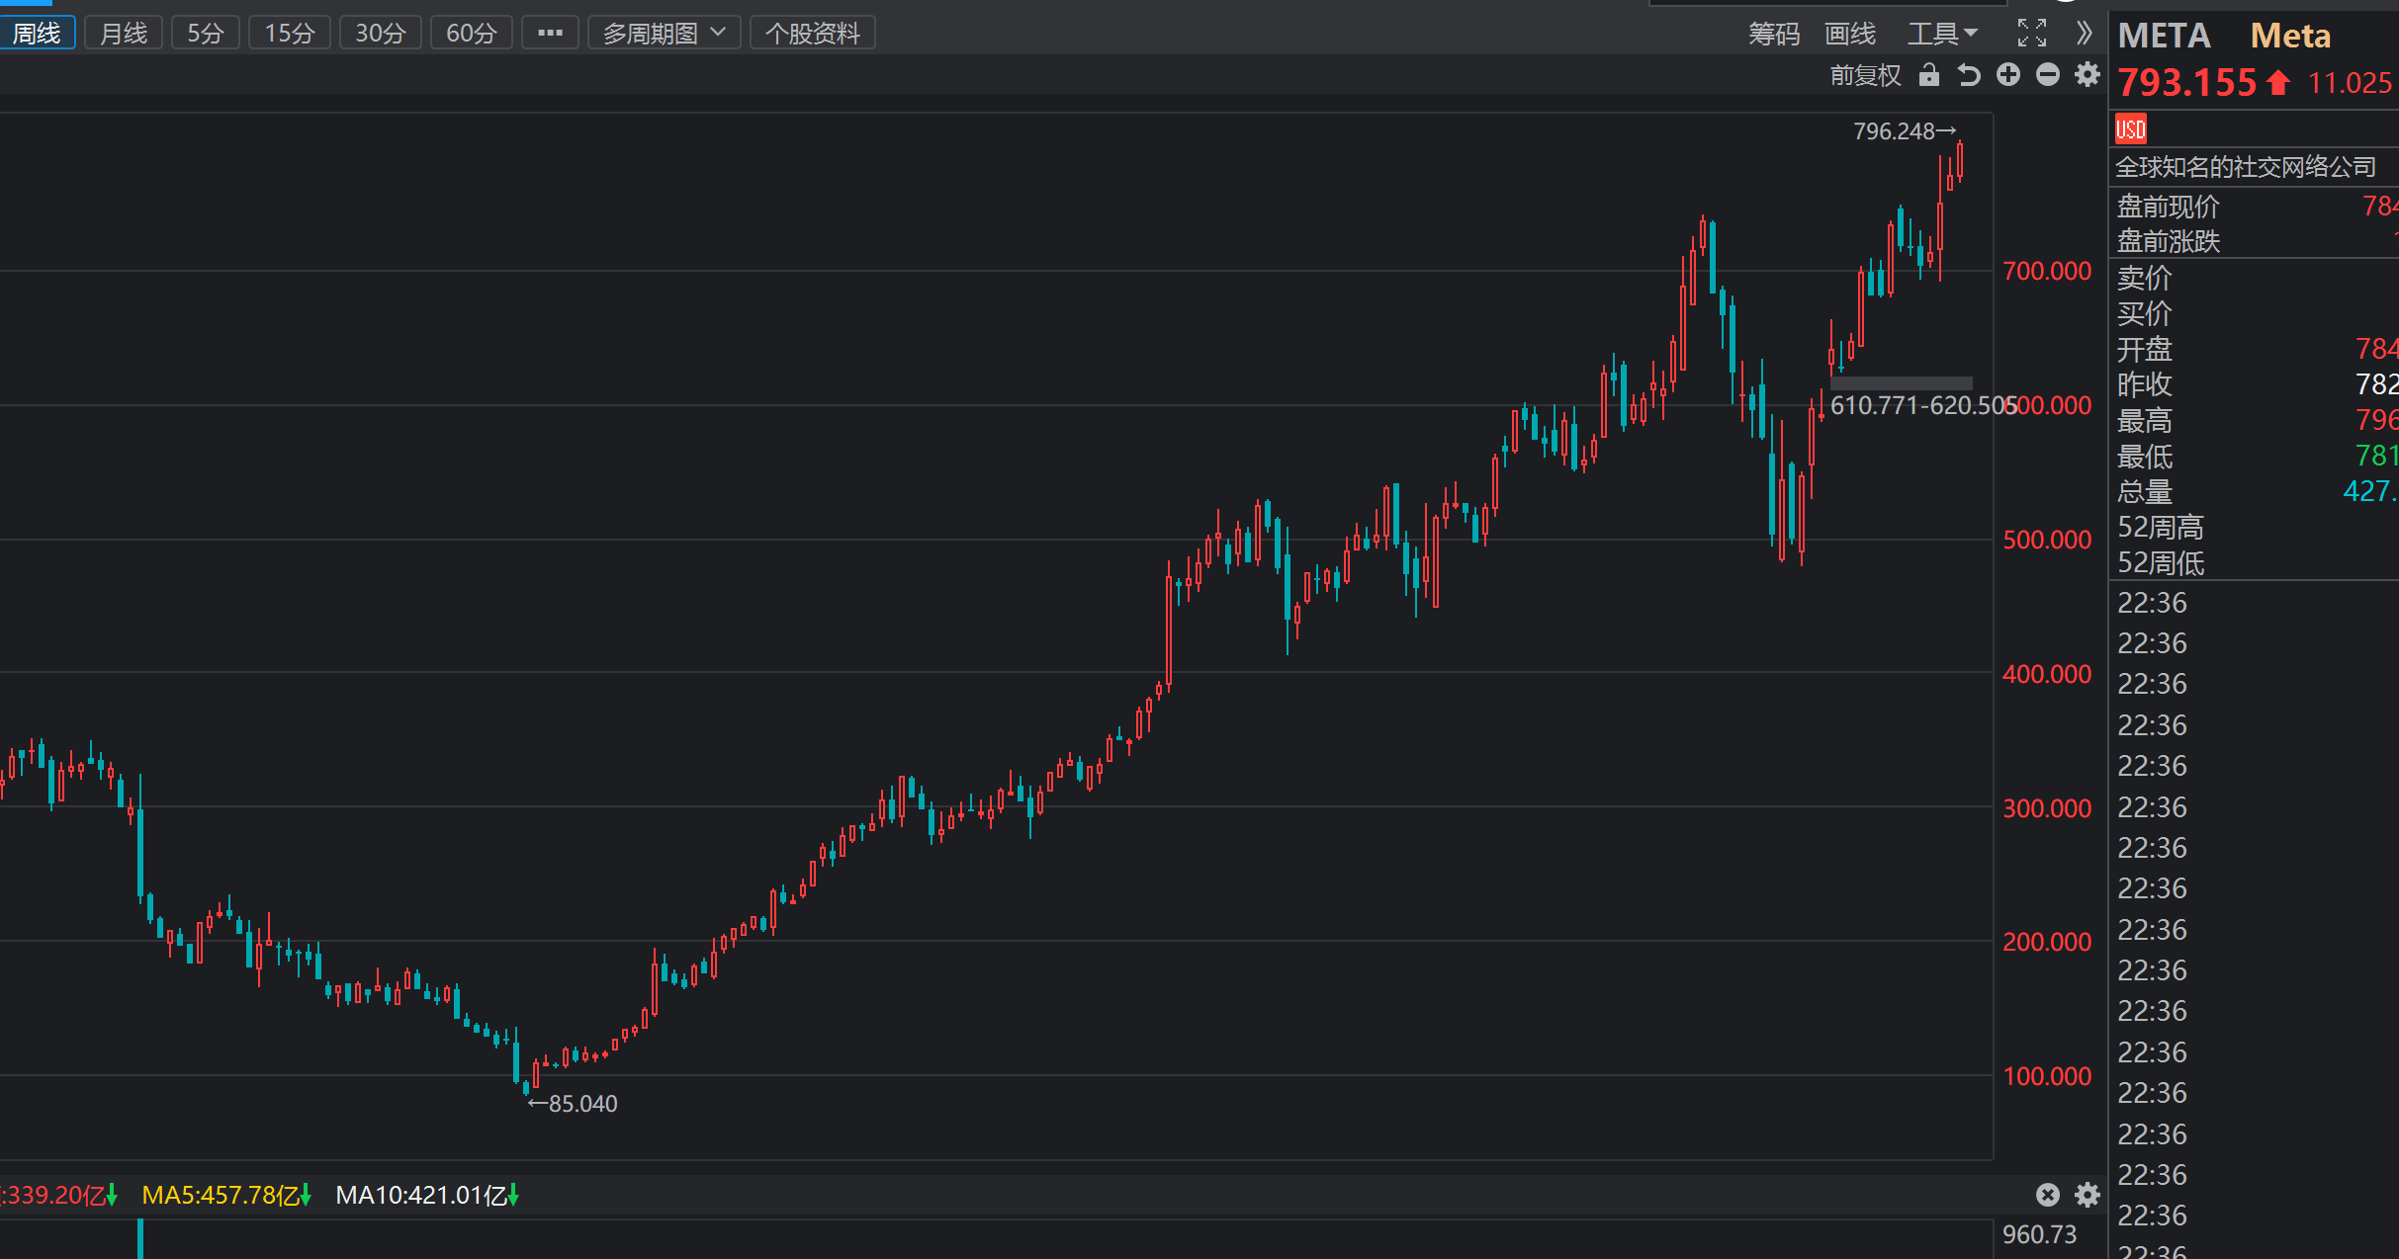Select the 周线 weekly chart tab
2399x1259 pixels.
tap(37, 34)
